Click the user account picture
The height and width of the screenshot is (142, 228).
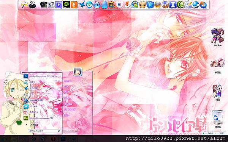coord(78,72)
